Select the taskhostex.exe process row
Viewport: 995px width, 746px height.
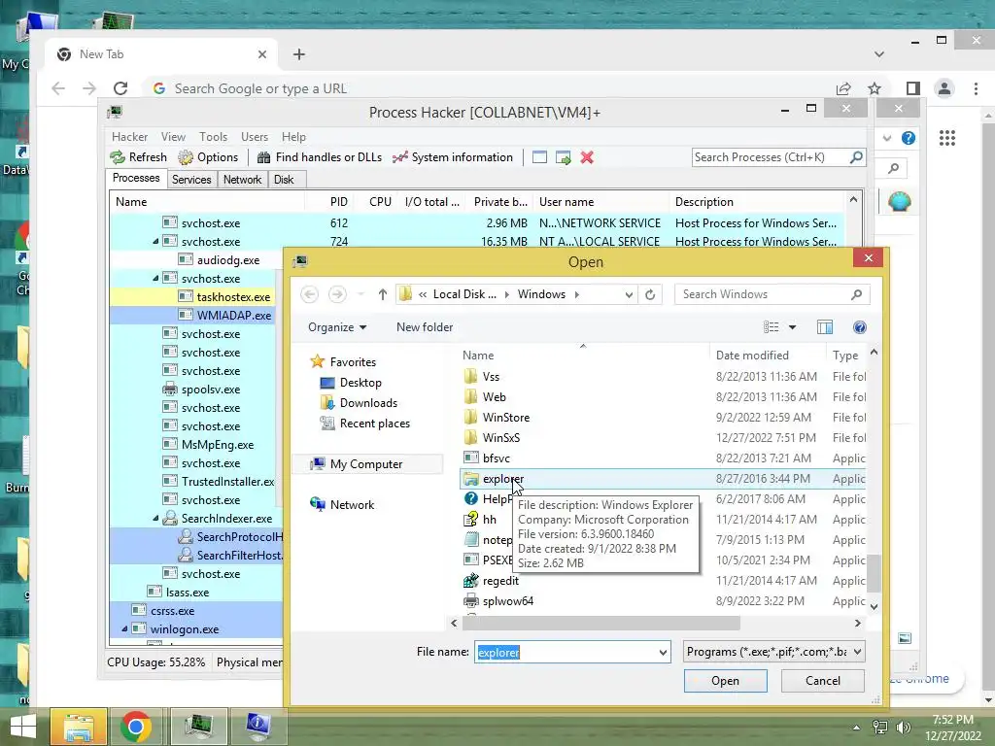pos(193,297)
